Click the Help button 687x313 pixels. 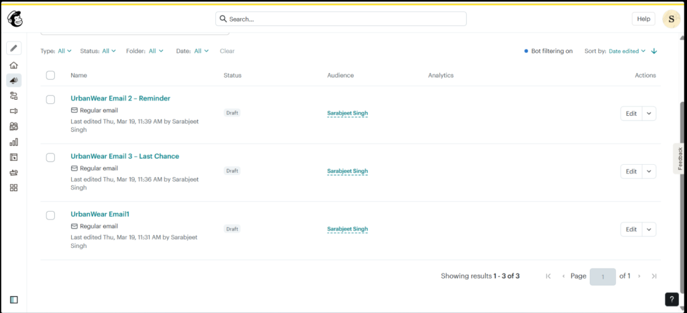tap(643, 19)
